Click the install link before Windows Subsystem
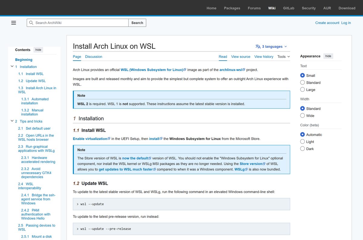 [x=156, y=139]
